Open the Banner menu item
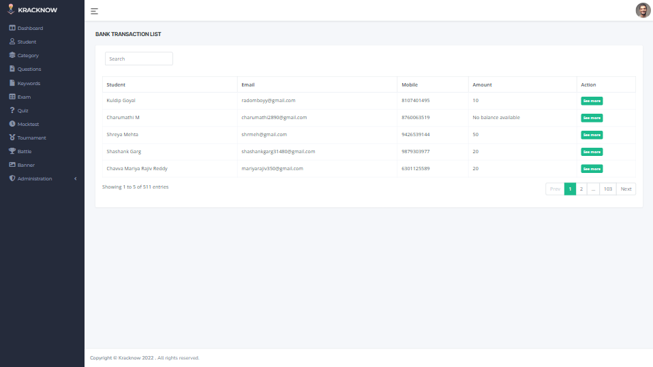 tap(26, 165)
